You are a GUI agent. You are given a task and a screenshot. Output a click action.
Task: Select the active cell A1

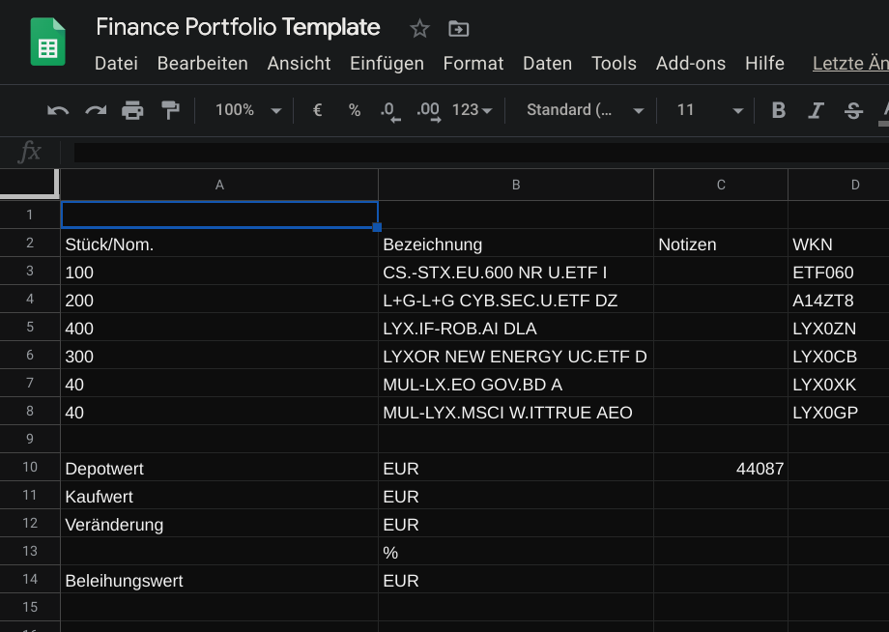219,215
